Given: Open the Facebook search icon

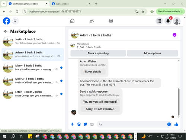Looking at the screenshot, I should [x=15, y=21].
